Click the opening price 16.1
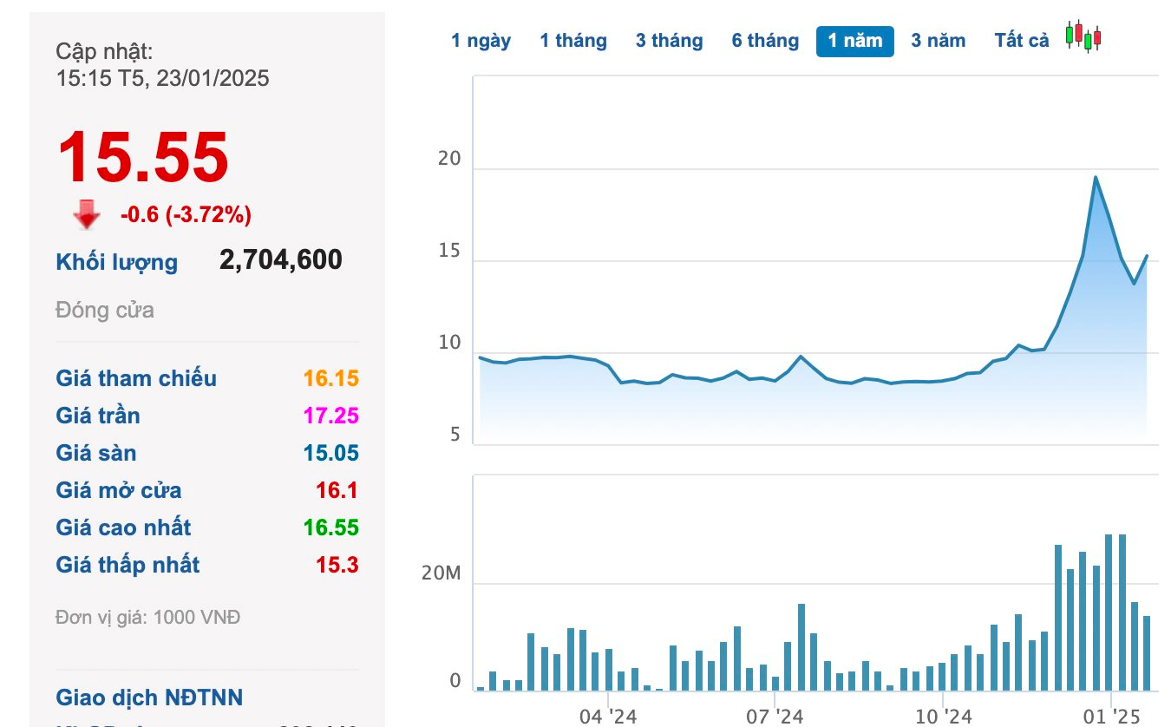The image size is (1171, 727). coord(337,490)
